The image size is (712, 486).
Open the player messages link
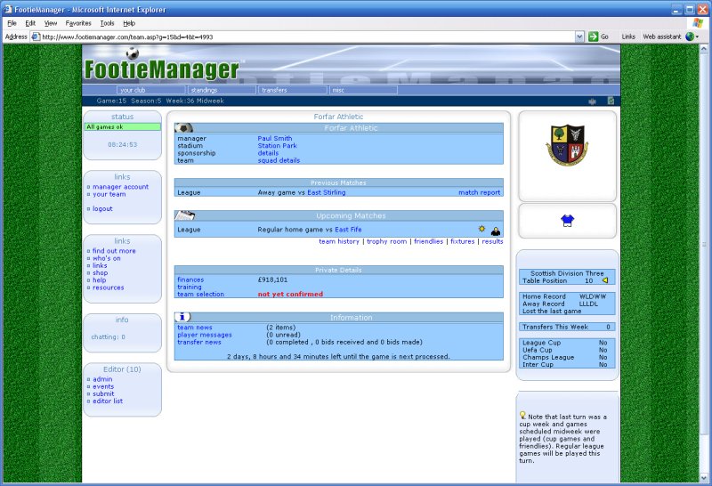click(205, 335)
